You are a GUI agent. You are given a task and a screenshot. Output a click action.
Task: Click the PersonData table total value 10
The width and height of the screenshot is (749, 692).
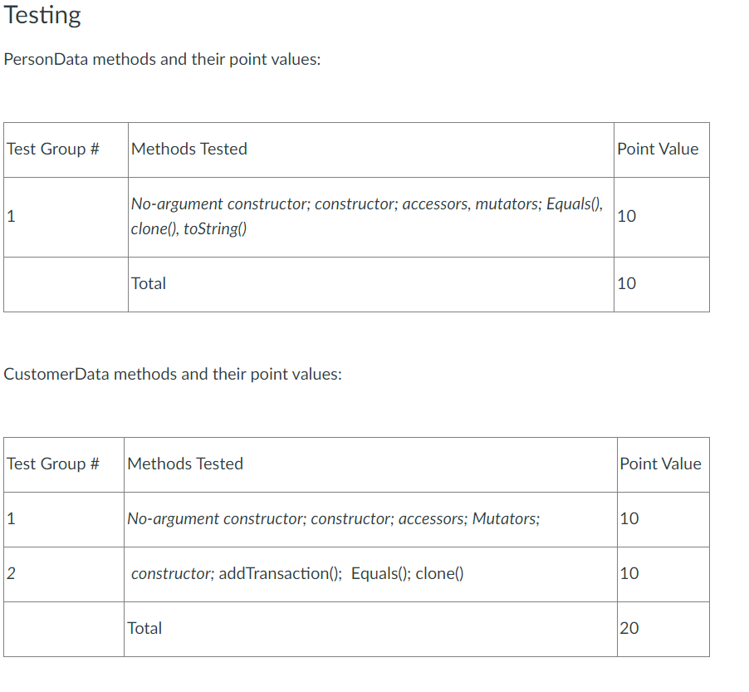click(627, 283)
